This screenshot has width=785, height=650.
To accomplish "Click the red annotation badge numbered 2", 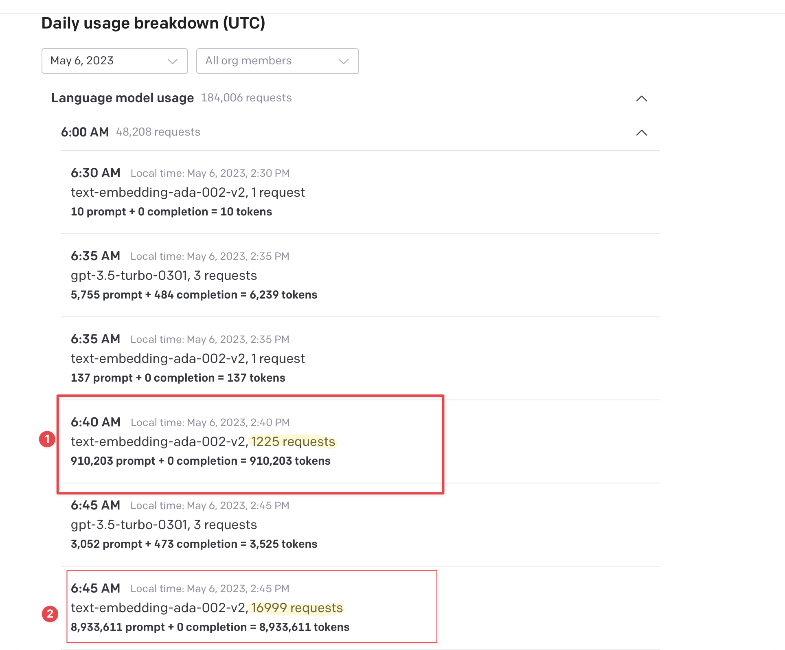I will (x=50, y=614).
